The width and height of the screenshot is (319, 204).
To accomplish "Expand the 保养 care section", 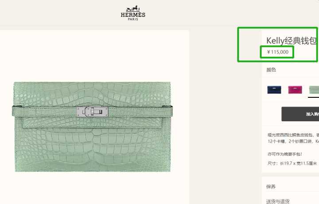I will (x=271, y=187).
